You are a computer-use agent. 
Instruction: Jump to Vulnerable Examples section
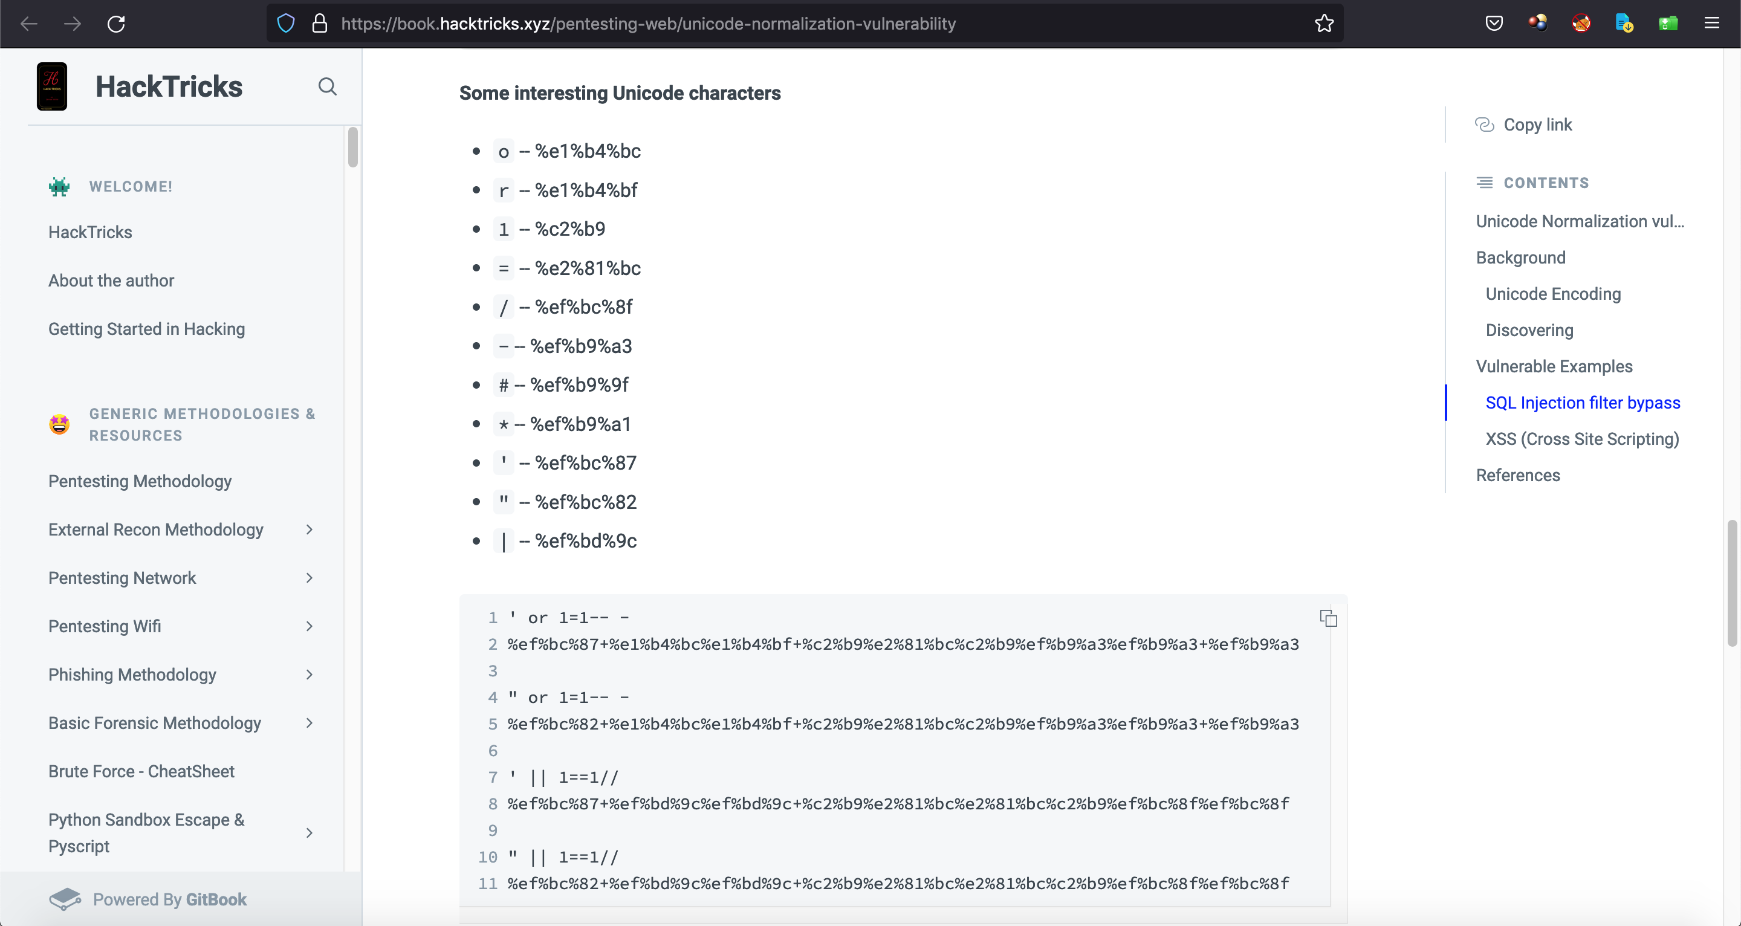1554,366
